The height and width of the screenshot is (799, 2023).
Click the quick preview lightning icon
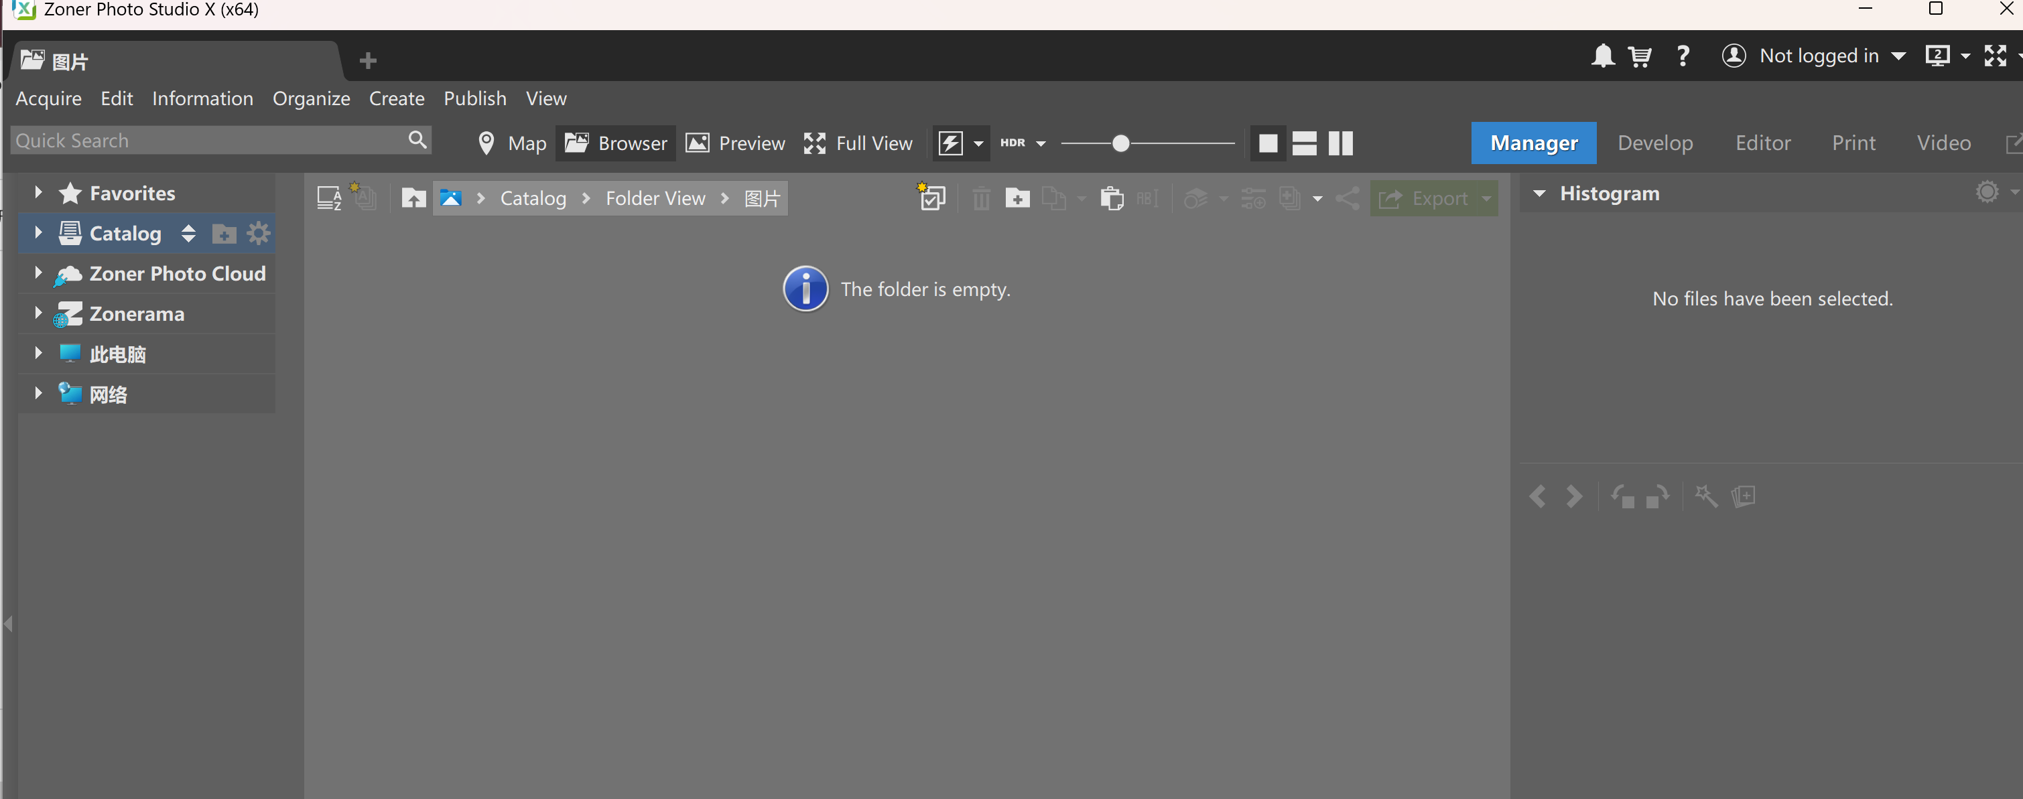click(x=950, y=143)
